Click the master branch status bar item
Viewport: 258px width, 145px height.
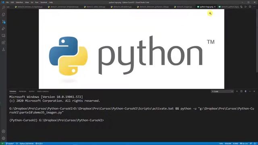coord(10,143)
